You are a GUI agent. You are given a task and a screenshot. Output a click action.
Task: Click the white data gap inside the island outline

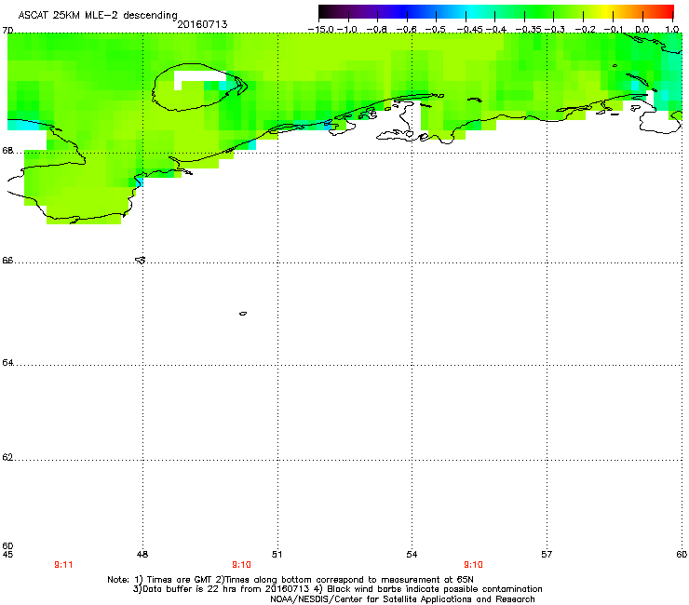point(198,76)
